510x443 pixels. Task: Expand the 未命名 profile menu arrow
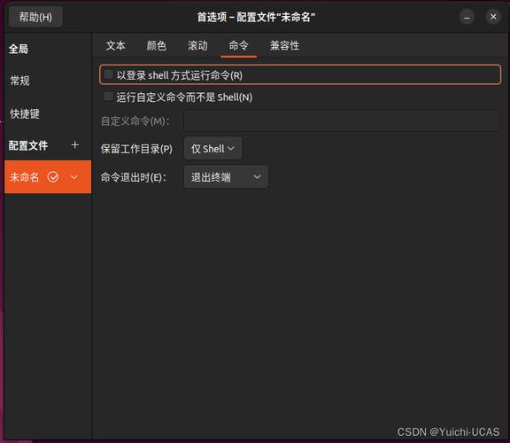pos(74,177)
